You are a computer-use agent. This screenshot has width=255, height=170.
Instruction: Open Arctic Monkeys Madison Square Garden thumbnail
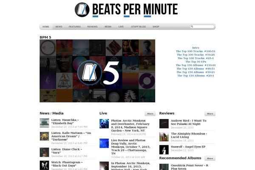[x=104, y=124]
